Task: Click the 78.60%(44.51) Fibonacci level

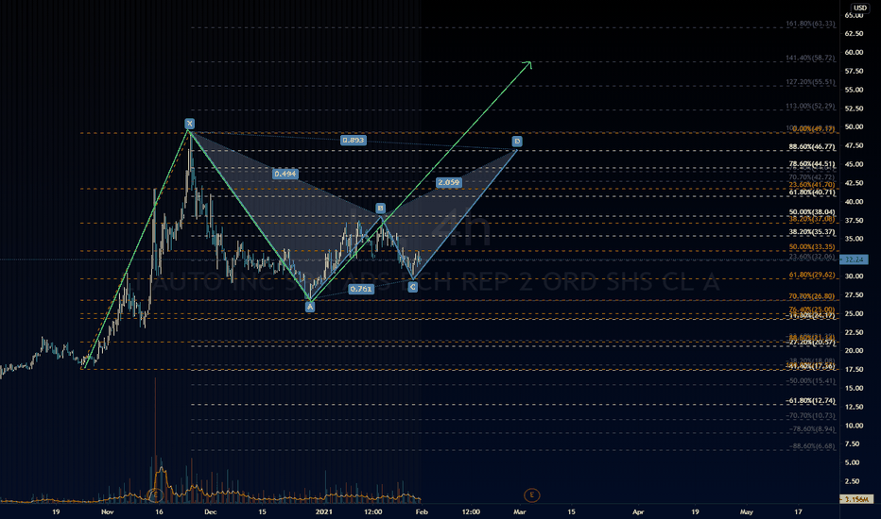Action: click(812, 164)
